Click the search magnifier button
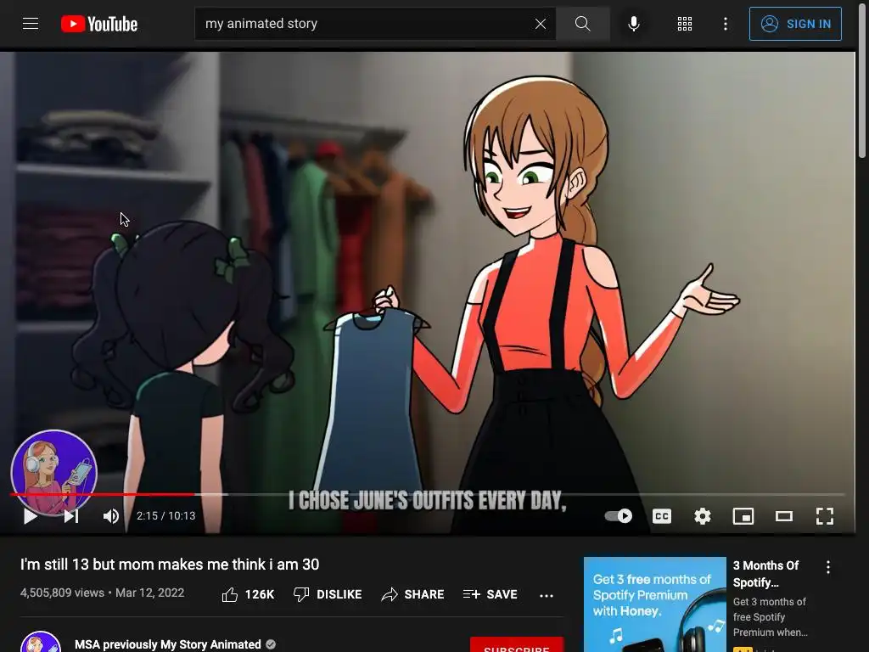 tap(582, 24)
